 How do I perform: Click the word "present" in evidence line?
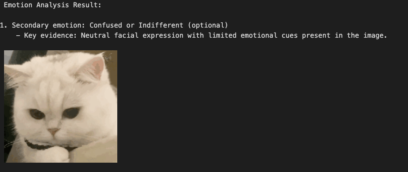(x=316, y=35)
